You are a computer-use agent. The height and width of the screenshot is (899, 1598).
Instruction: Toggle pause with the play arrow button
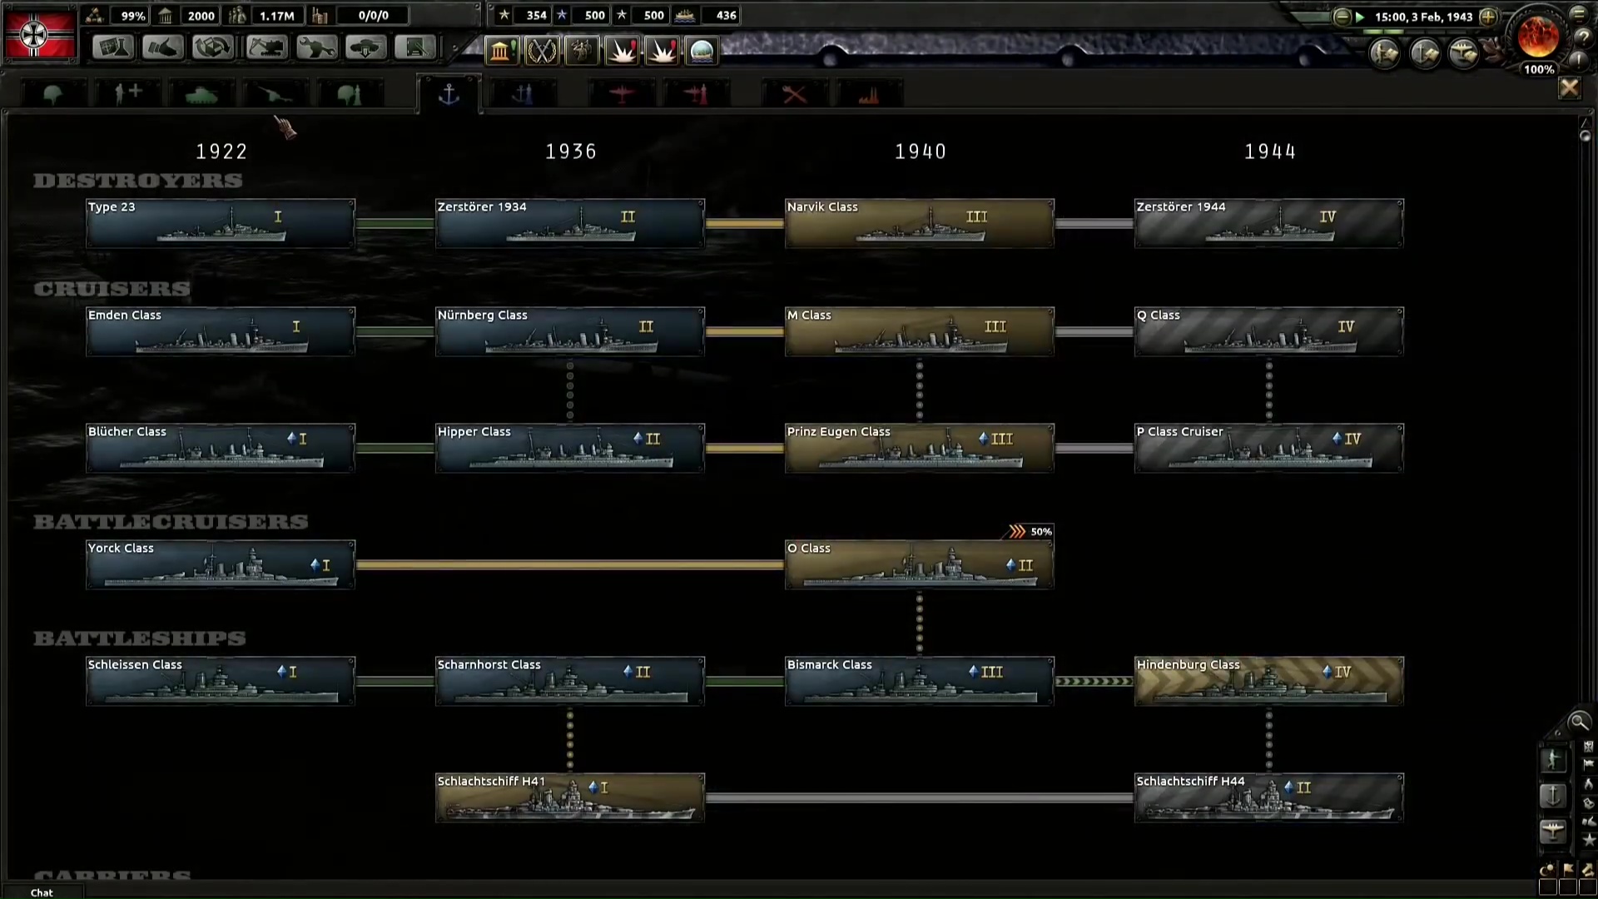tap(1359, 16)
